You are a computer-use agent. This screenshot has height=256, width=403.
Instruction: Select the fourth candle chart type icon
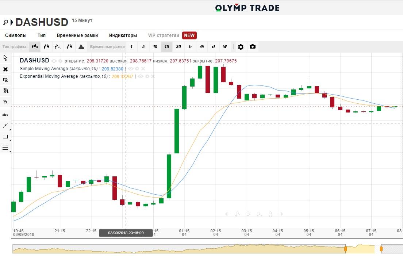[x=70, y=47]
